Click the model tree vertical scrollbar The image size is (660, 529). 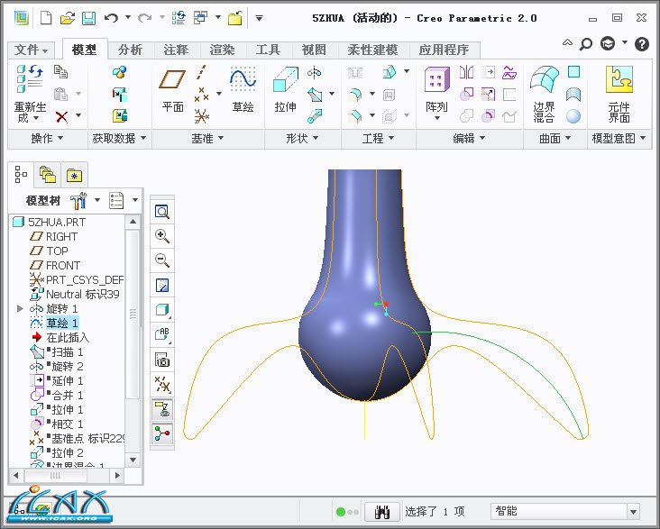(x=134, y=317)
